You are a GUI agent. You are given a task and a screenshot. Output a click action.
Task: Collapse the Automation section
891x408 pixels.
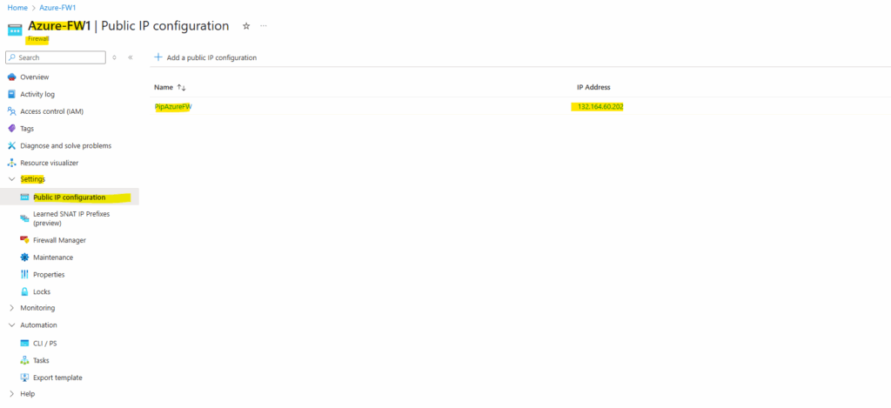pos(38,325)
